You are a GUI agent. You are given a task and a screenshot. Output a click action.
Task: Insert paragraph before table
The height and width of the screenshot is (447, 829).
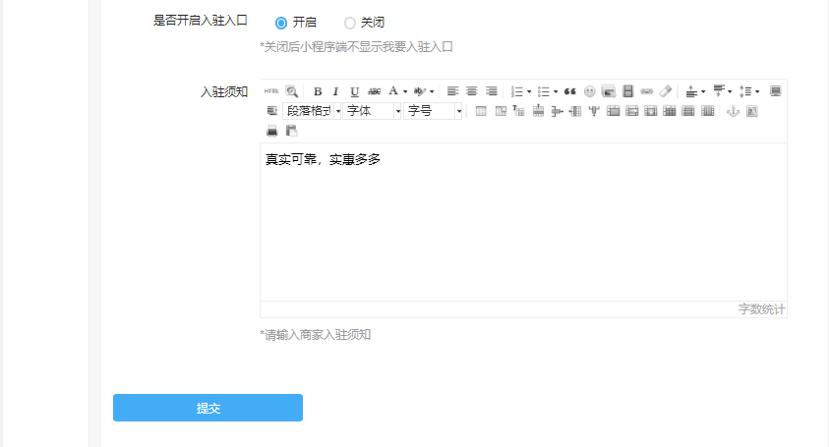click(x=518, y=111)
